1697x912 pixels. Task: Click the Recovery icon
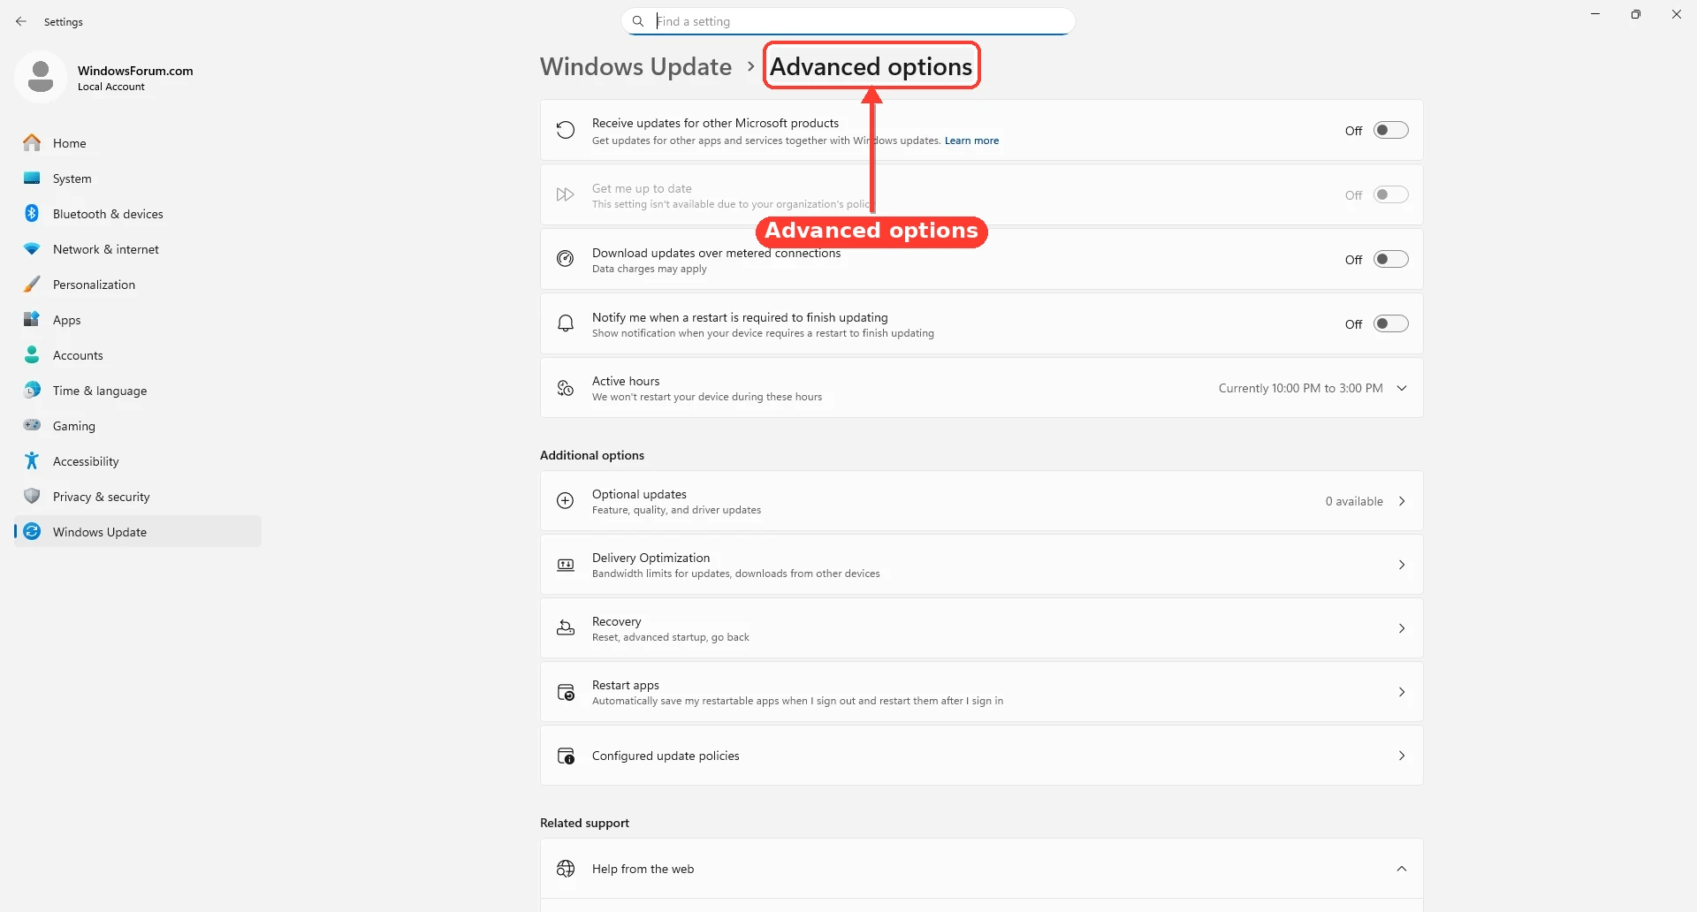coord(566,628)
